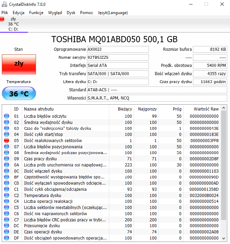Image resolution: width=230 pixels, height=244 pixels.
Task: Open the Wygląd menu
Action: (55, 13)
